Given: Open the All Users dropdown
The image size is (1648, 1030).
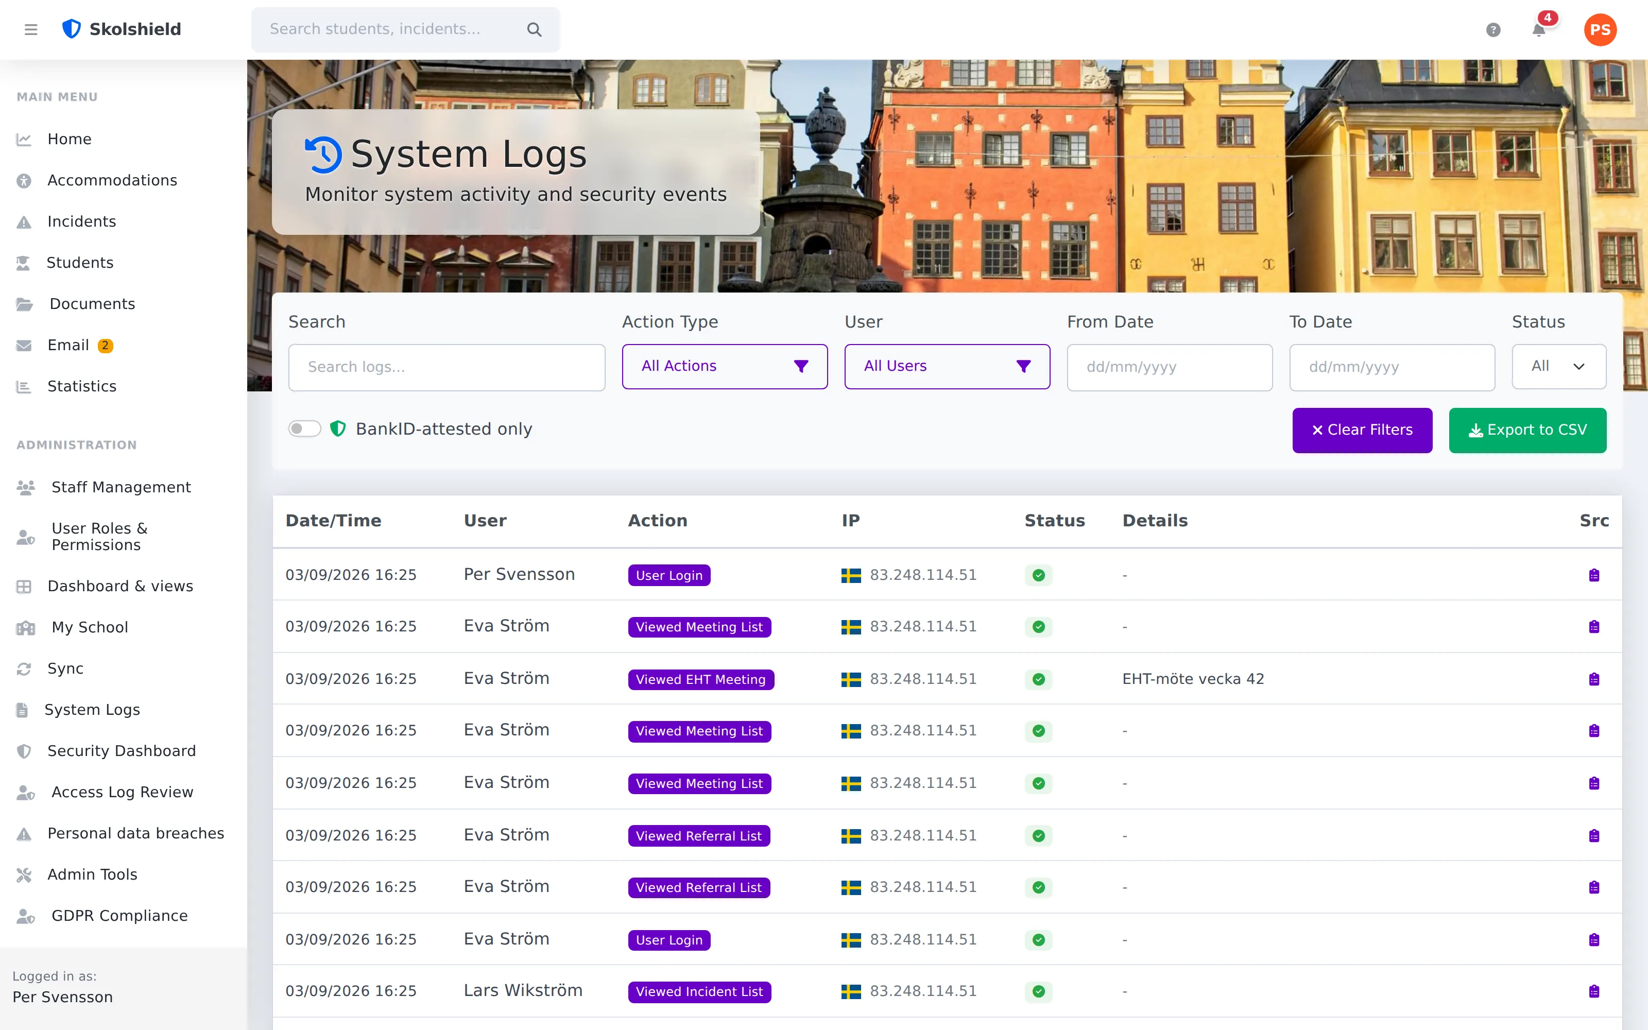Looking at the screenshot, I should [x=947, y=367].
